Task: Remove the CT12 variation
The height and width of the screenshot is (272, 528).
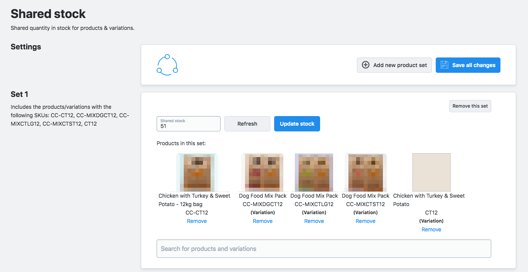Action: pyautogui.click(x=432, y=229)
